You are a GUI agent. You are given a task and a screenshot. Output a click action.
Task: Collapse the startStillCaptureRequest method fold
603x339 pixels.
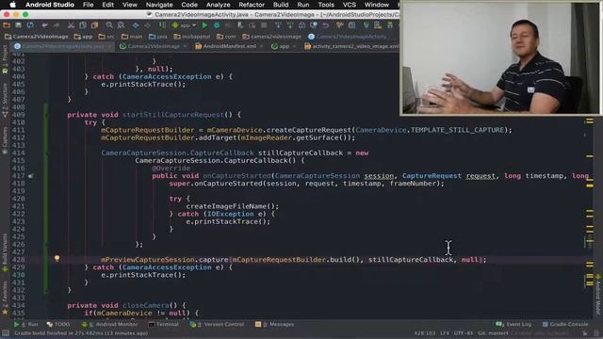coord(47,115)
